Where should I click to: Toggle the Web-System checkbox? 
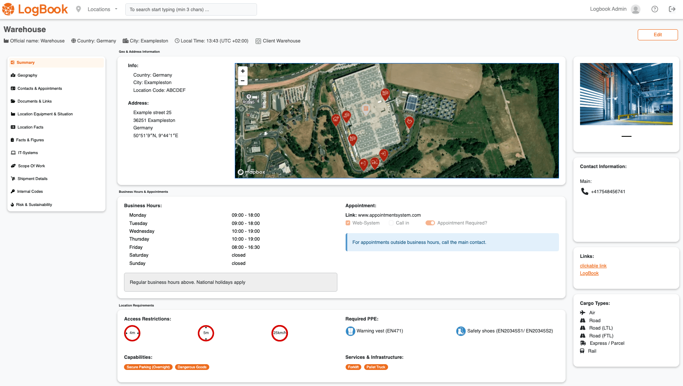point(348,223)
